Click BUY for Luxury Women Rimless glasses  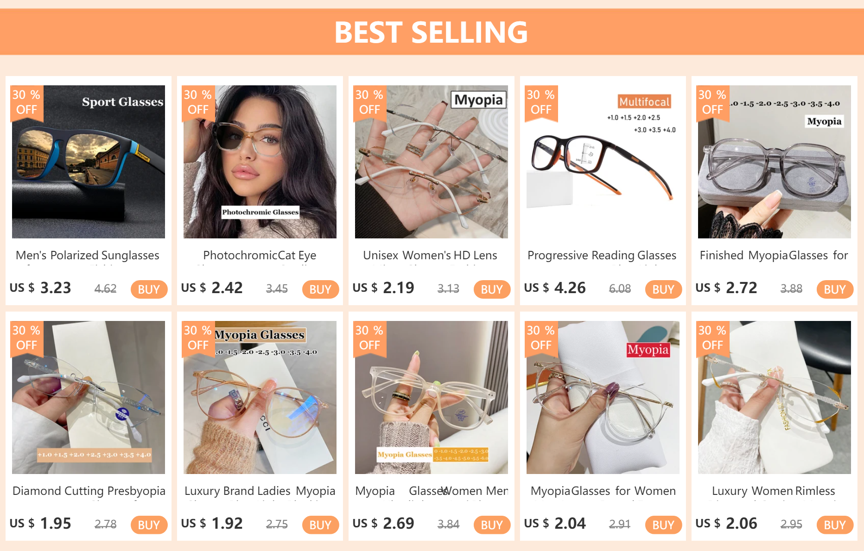tap(835, 525)
